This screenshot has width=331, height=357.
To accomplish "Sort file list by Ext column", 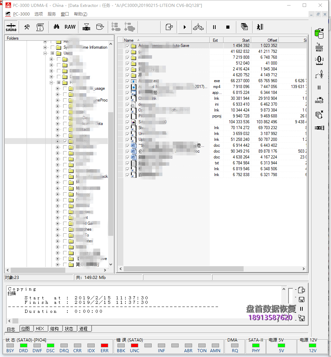I will click(x=216, y=40).
